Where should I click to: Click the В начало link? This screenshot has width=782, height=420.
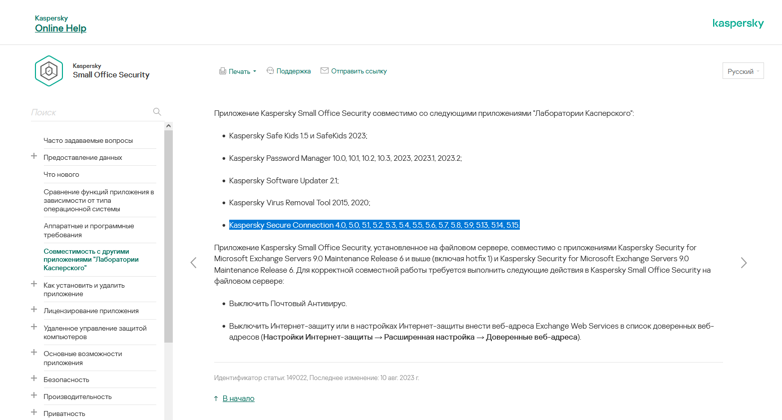(239, 399)
